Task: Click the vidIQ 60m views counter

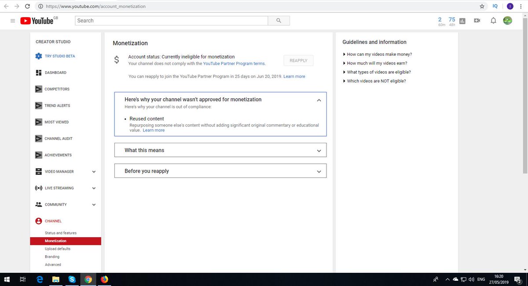Action: coord(441,22)
